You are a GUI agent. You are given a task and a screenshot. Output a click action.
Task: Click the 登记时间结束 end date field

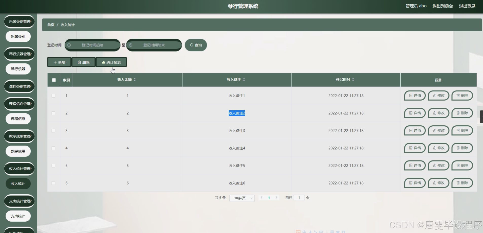pos(154,45)
